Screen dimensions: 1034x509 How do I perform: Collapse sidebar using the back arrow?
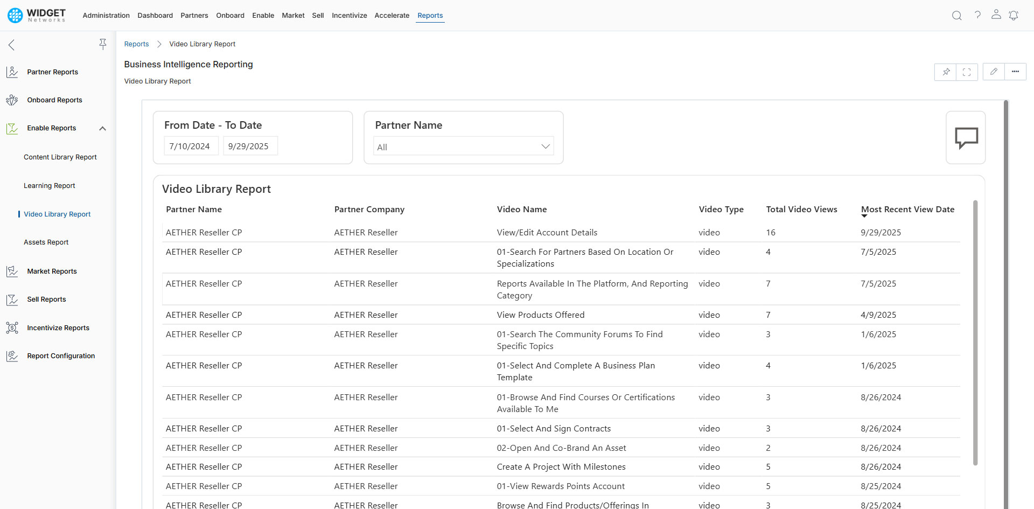point(11,45)
